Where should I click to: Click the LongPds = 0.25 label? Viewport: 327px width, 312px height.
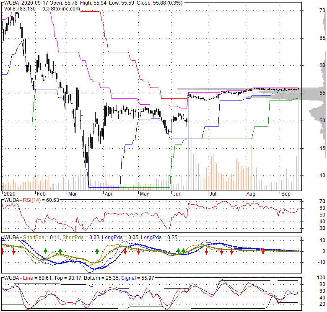point(159,237)
